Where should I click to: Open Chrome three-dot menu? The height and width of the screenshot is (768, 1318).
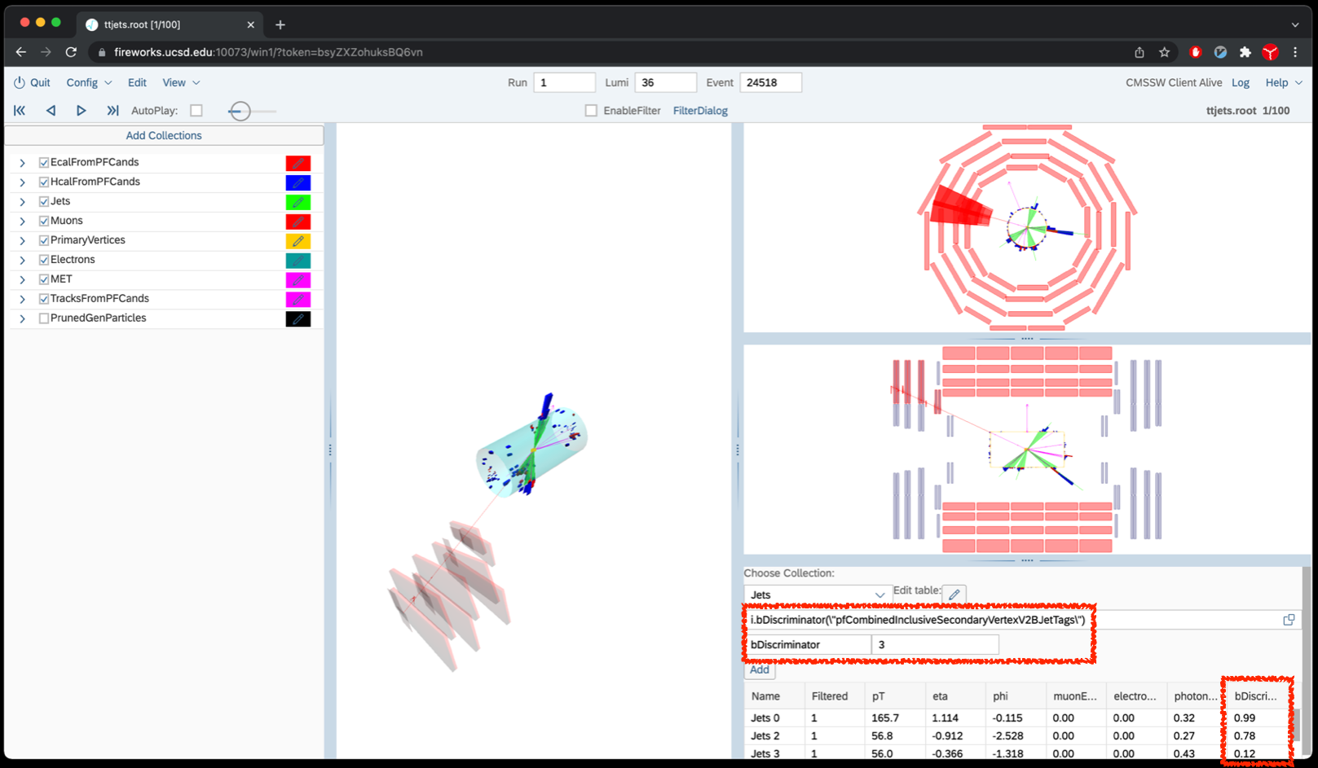point(1295,52)
